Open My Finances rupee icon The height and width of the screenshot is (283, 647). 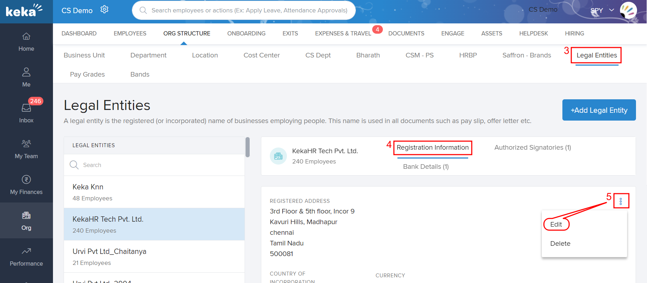coord(26,179)
